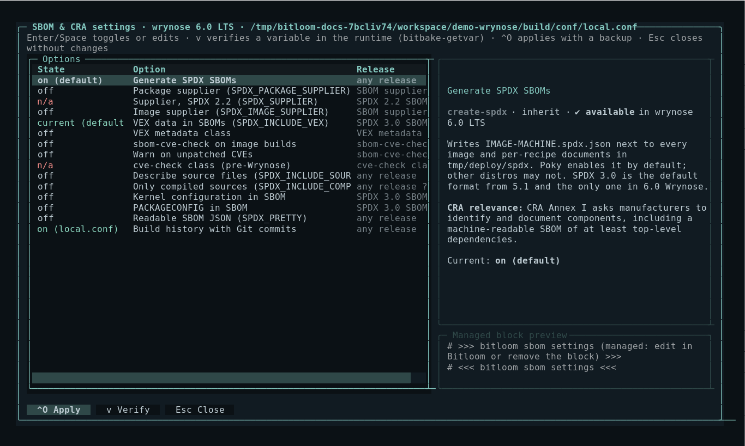
Task: Enable PACKAGECONFIG in SBOM option
Action: pyautogui.click(x=229, y=207)
